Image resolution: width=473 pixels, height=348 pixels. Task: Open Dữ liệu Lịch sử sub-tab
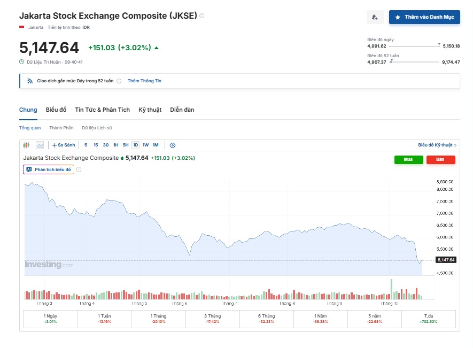[x=97, y=128]
